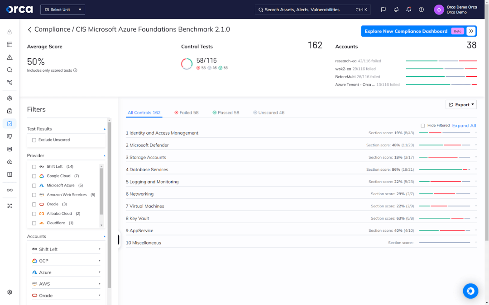Check the Alibaba Cloud provider filter

[x=34, y=214]
